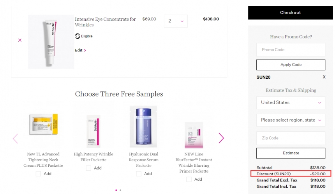Click the Checkout button

pyautogui.click(x=290, y=12)
